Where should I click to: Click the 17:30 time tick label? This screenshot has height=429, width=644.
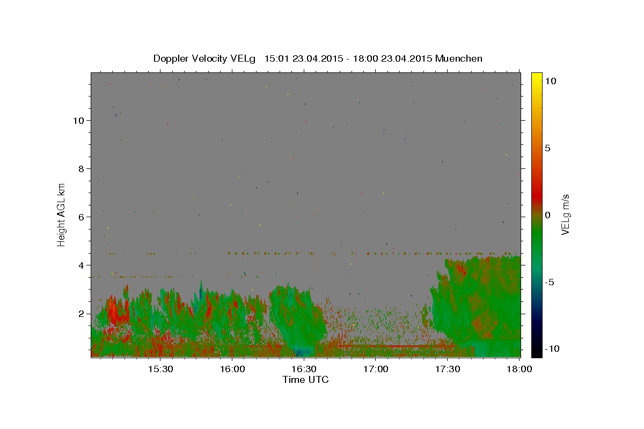(x=448, y=369)
